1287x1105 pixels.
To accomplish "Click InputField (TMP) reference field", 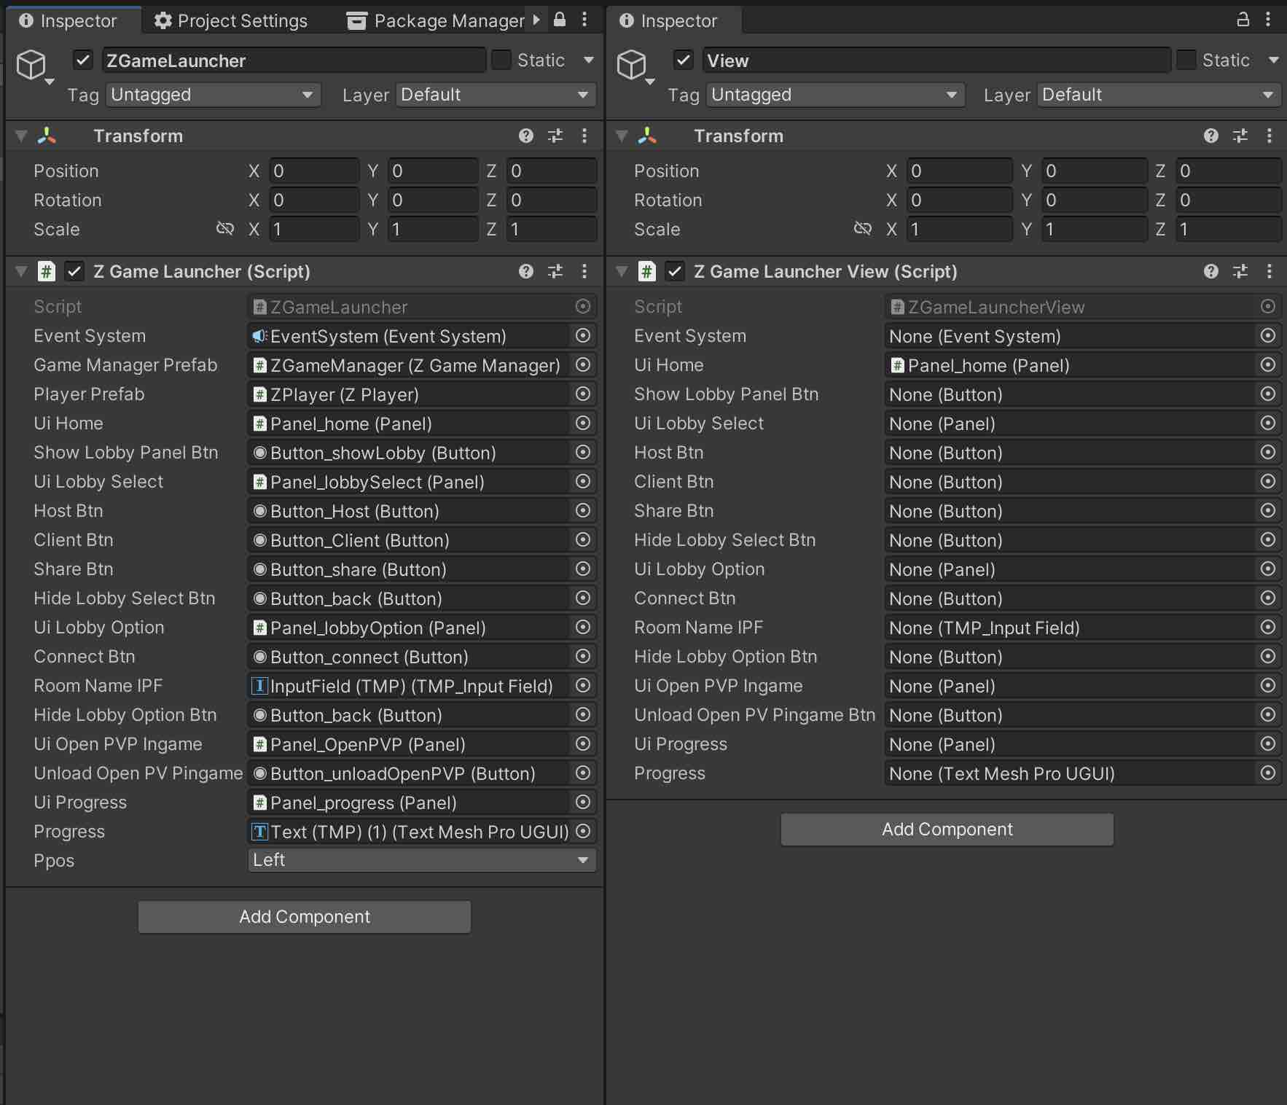I will pos(408,686).
